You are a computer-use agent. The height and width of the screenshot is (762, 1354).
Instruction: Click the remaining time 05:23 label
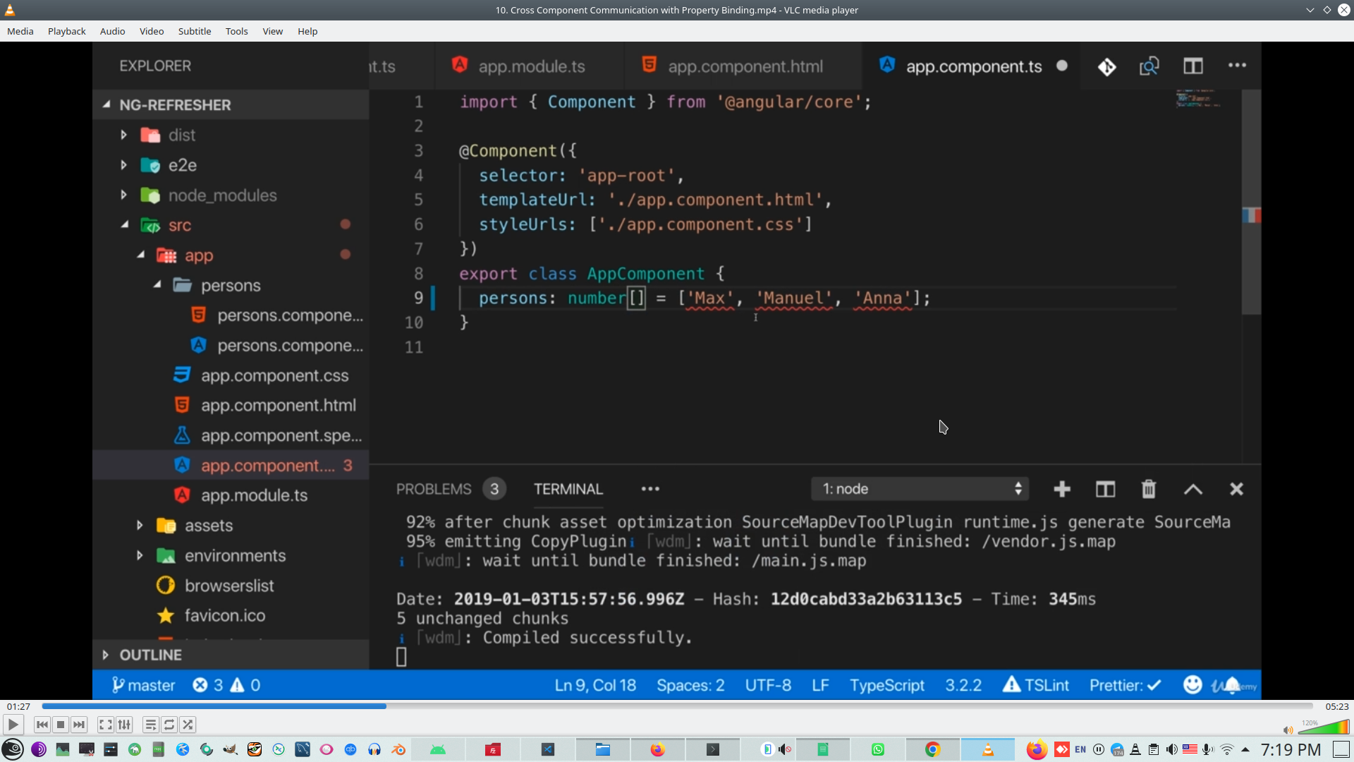1336,706
